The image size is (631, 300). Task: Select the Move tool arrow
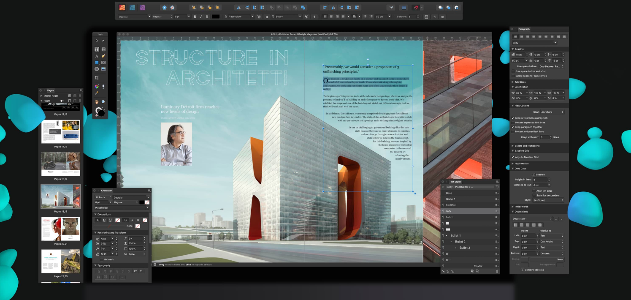pyautogui.click(x=97, y=41)
